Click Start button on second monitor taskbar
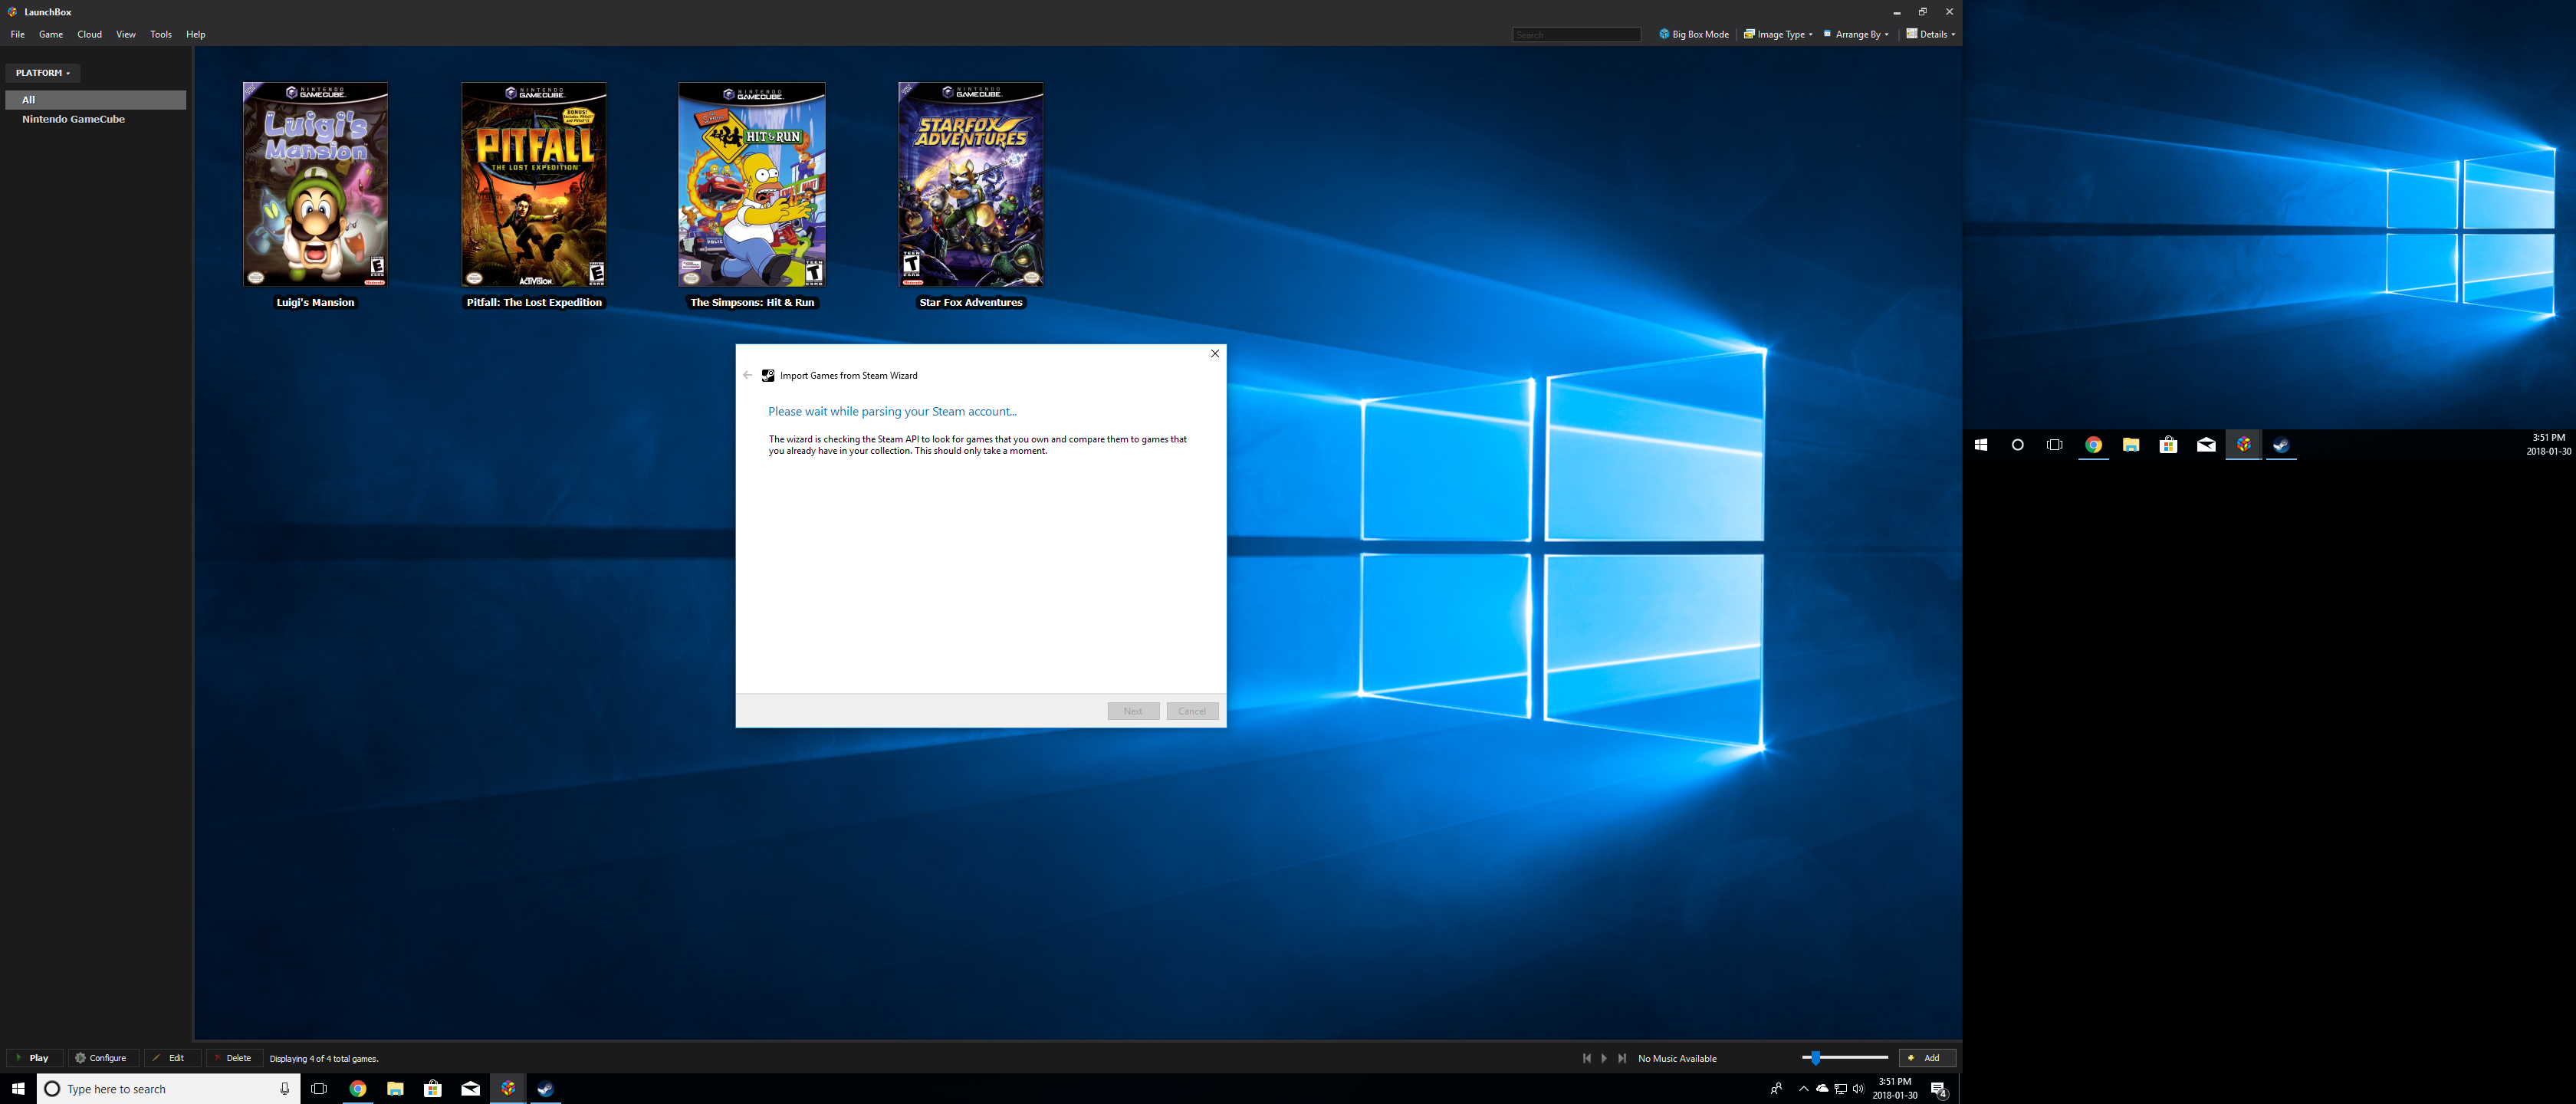This screenshot has width=2576, height=1104. click(x=1981, y=445)
